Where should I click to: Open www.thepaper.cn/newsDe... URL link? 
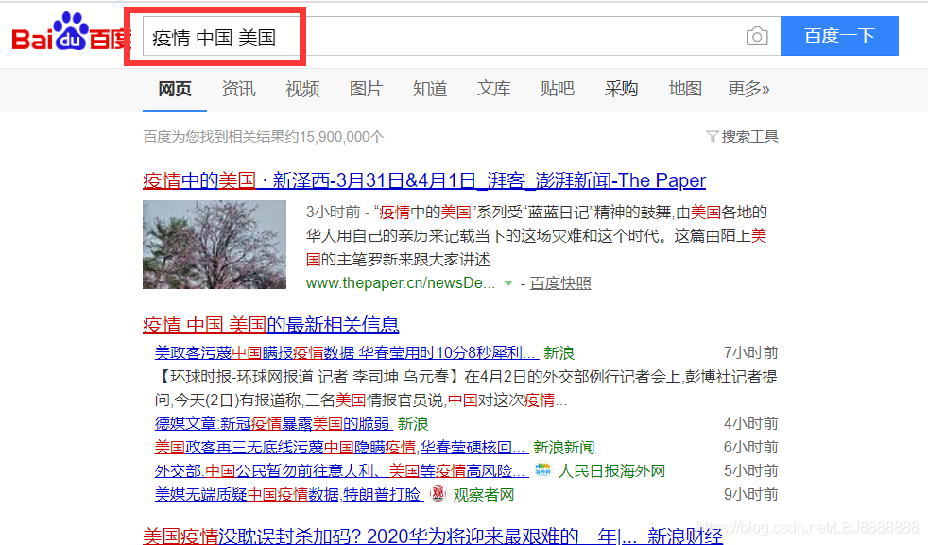coord(400,283)
